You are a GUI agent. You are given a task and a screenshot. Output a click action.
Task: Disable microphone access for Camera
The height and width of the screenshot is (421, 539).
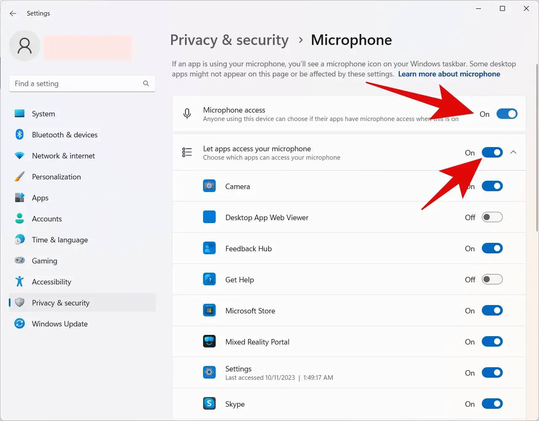tap(492, 186)
